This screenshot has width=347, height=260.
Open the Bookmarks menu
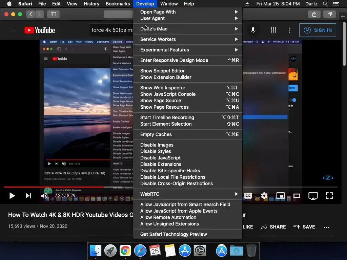118,4
